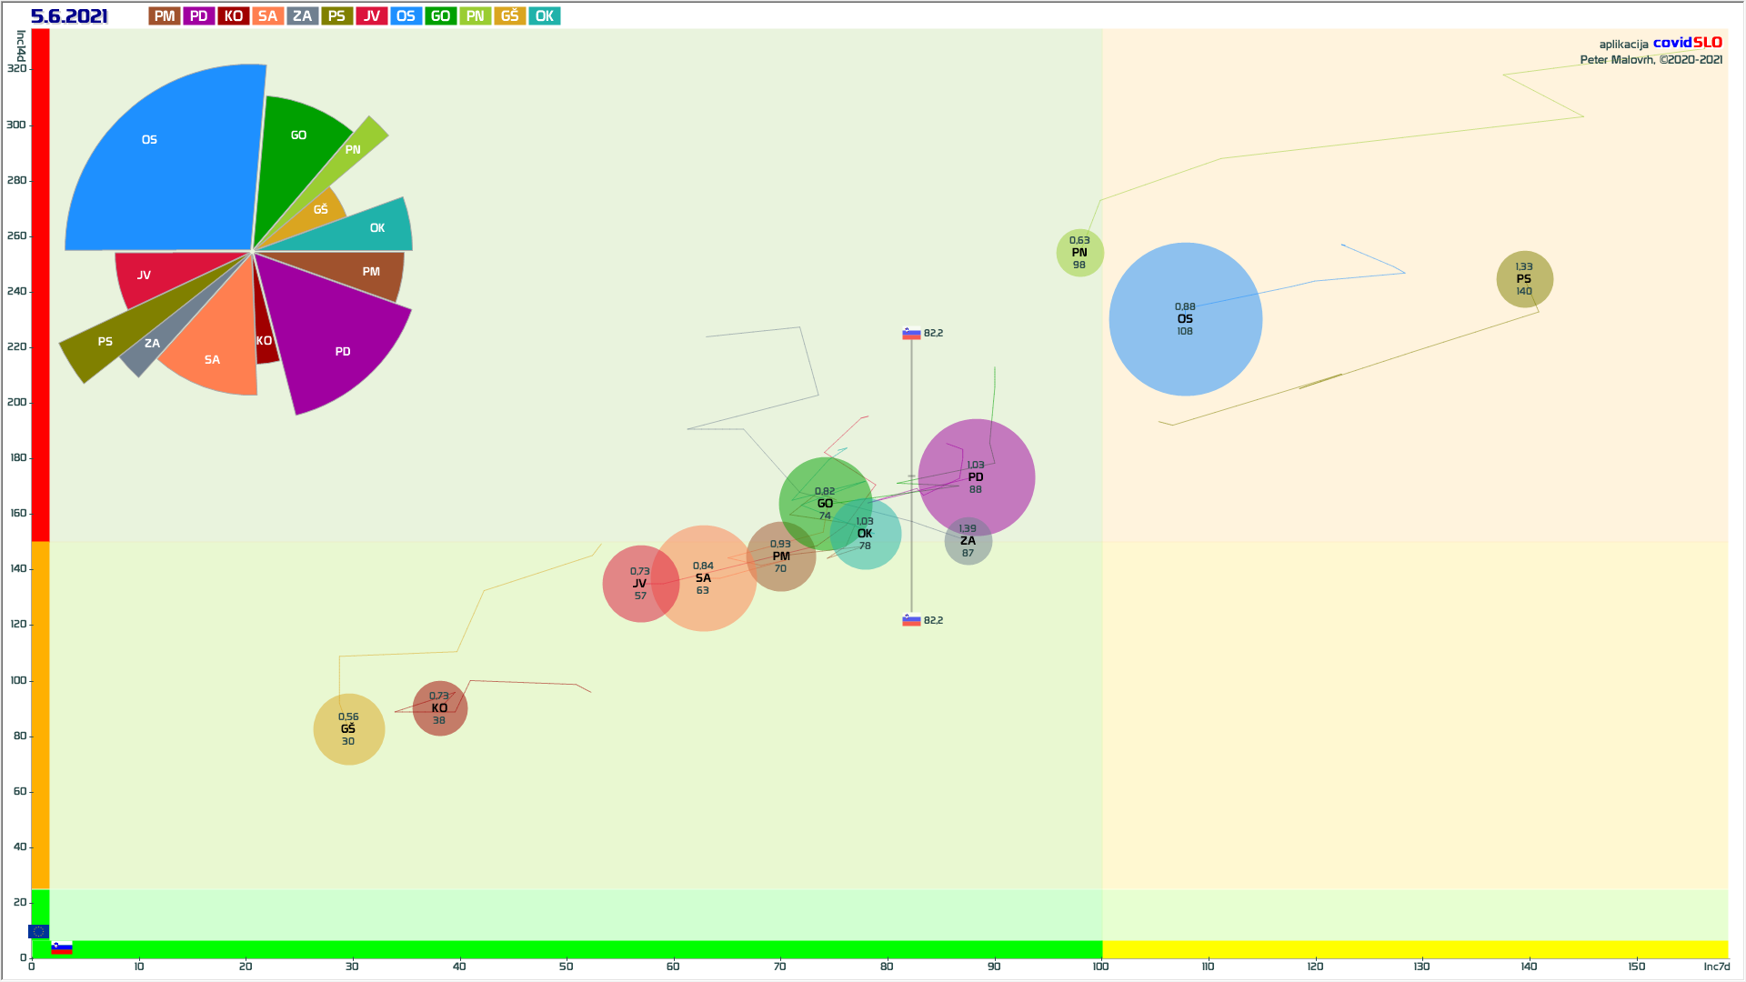The height and width of the screenshot is (982, 1746).
Task: Click the Slovenian flag marker on bottom axis
Action: (62, 948)
